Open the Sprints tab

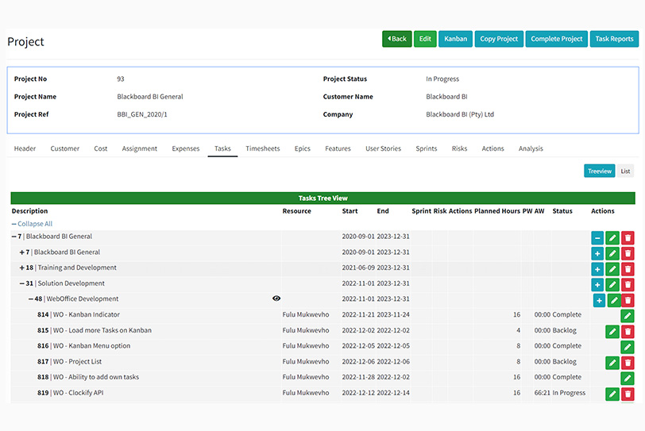point(426,148)
